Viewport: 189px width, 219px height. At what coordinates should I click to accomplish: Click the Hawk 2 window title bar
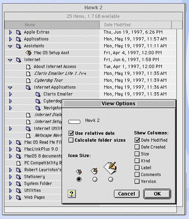93,8
